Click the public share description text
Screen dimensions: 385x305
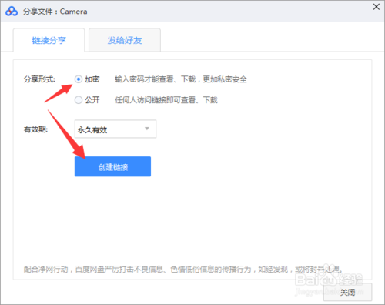166,100
